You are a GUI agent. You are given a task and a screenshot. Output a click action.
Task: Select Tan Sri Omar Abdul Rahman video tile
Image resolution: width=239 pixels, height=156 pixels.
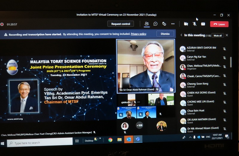146,66
